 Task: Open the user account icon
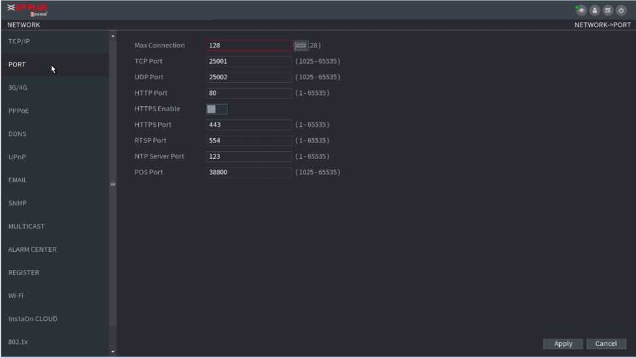click(594, 10)
